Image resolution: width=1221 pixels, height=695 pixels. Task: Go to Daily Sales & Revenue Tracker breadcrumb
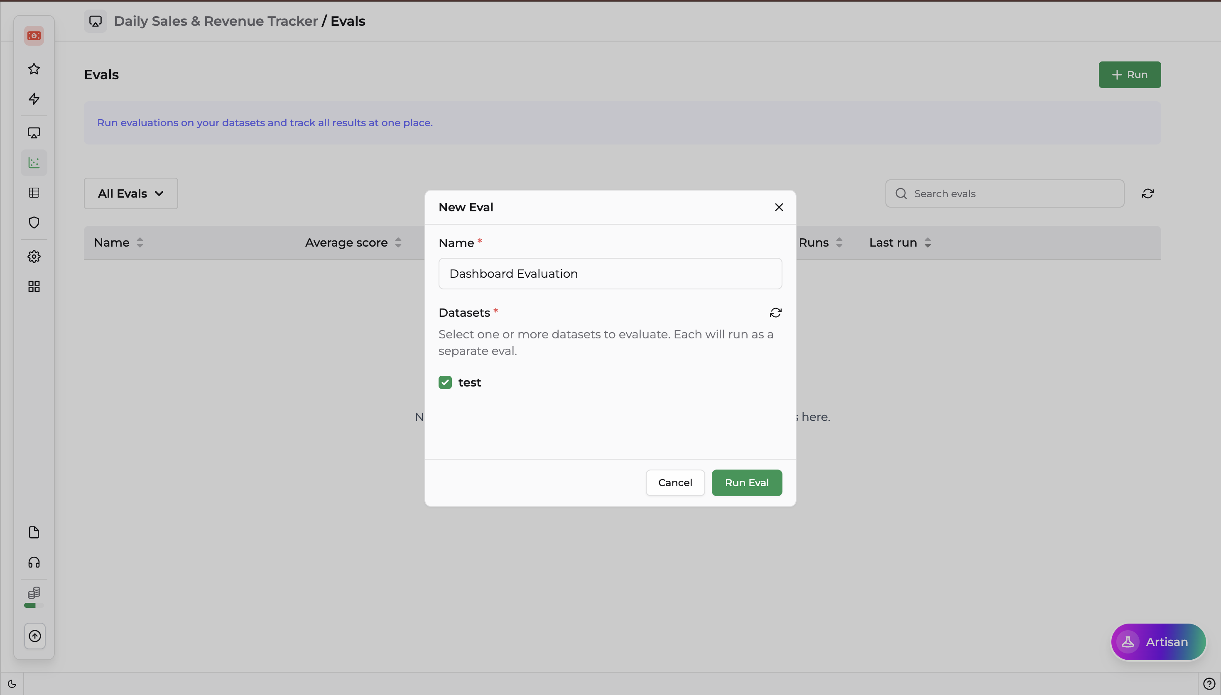click(216, 21)
